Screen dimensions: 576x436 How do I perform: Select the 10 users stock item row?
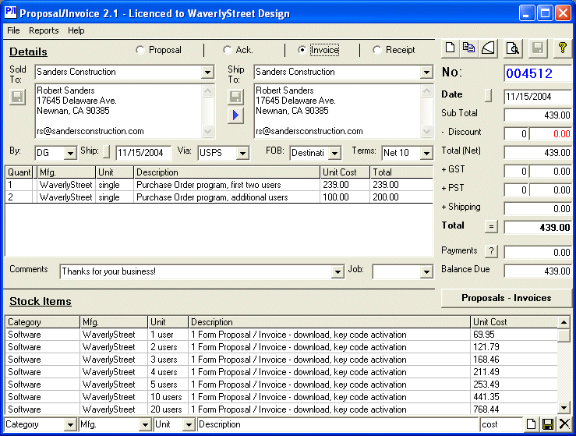tap(281, 397)
